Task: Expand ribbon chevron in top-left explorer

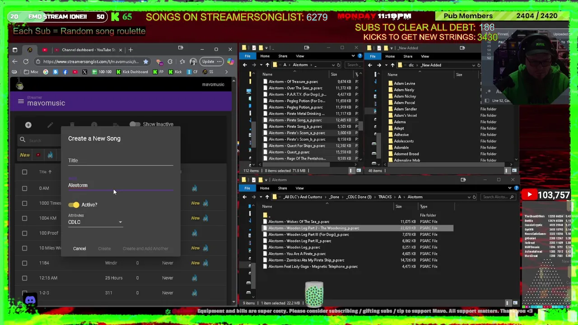Action: click(353, 56)
